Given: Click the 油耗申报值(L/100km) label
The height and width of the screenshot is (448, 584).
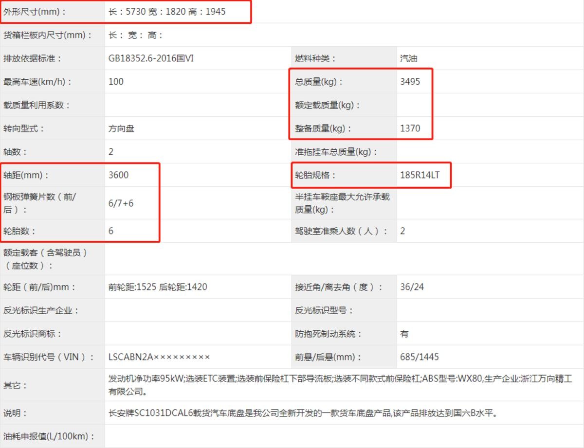Looking at the screenshot, I should [x=48, y=436].
